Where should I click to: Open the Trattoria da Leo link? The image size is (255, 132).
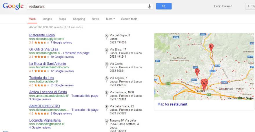coord(41,78)
